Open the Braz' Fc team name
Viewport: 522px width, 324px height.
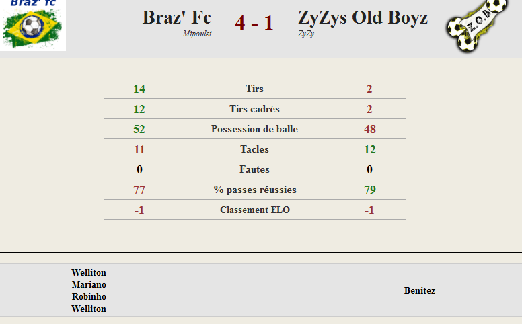click(177, 17)
